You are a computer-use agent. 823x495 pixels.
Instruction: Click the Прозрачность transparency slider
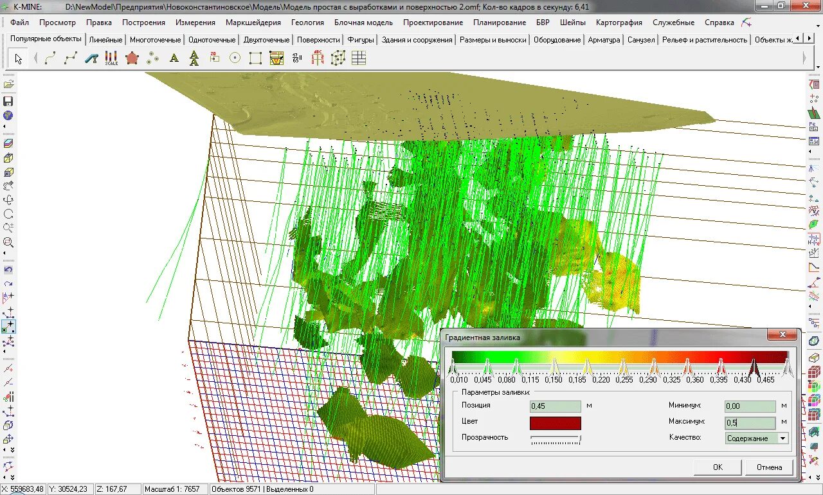tap(555, 439)
